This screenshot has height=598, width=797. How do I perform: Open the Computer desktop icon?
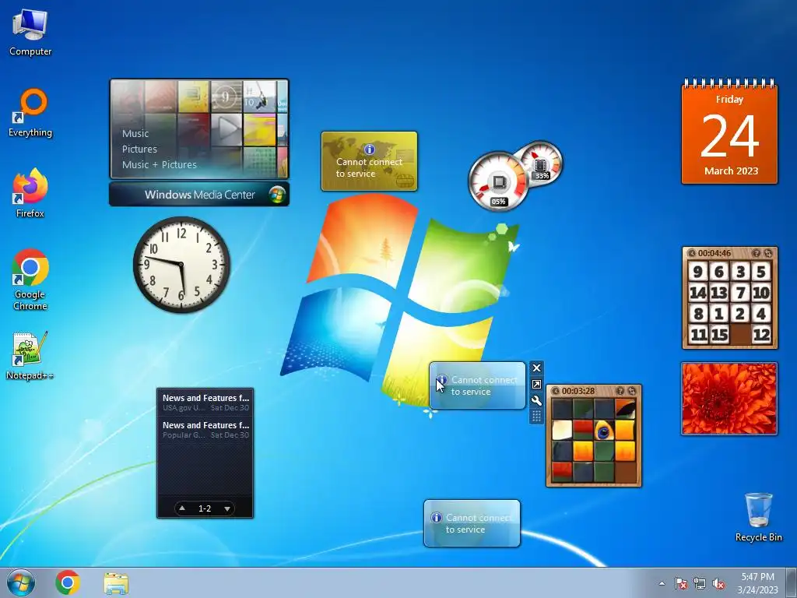tap(30, 33)
